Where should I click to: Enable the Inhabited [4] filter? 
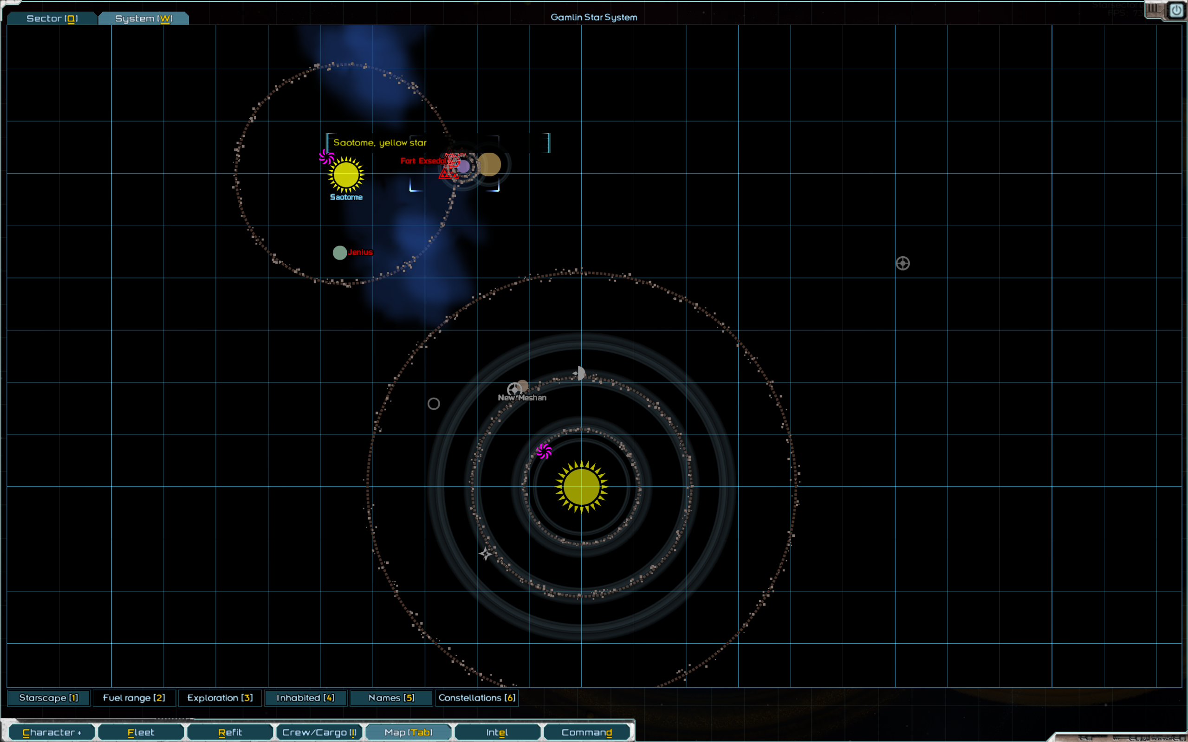[305, 698]
